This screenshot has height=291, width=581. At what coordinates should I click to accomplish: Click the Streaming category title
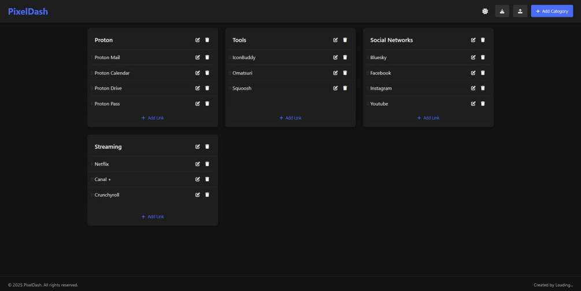(108, 147)
